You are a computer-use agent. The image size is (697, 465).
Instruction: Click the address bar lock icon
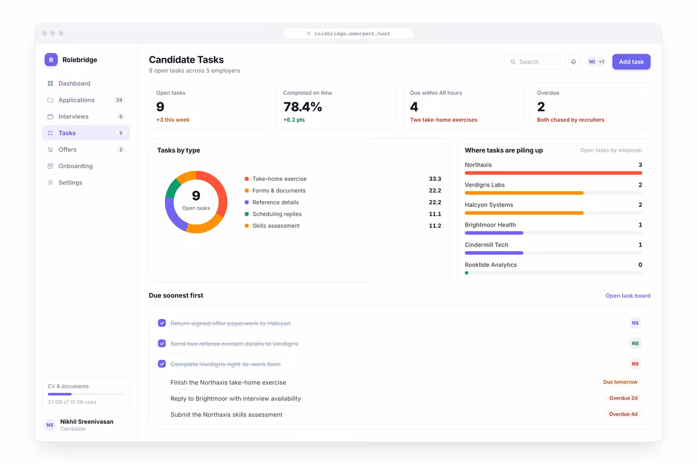[x=309, y=34]
